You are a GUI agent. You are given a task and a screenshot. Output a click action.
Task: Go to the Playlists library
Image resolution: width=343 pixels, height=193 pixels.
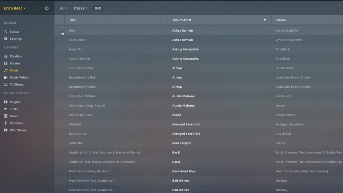click(16, 56)
